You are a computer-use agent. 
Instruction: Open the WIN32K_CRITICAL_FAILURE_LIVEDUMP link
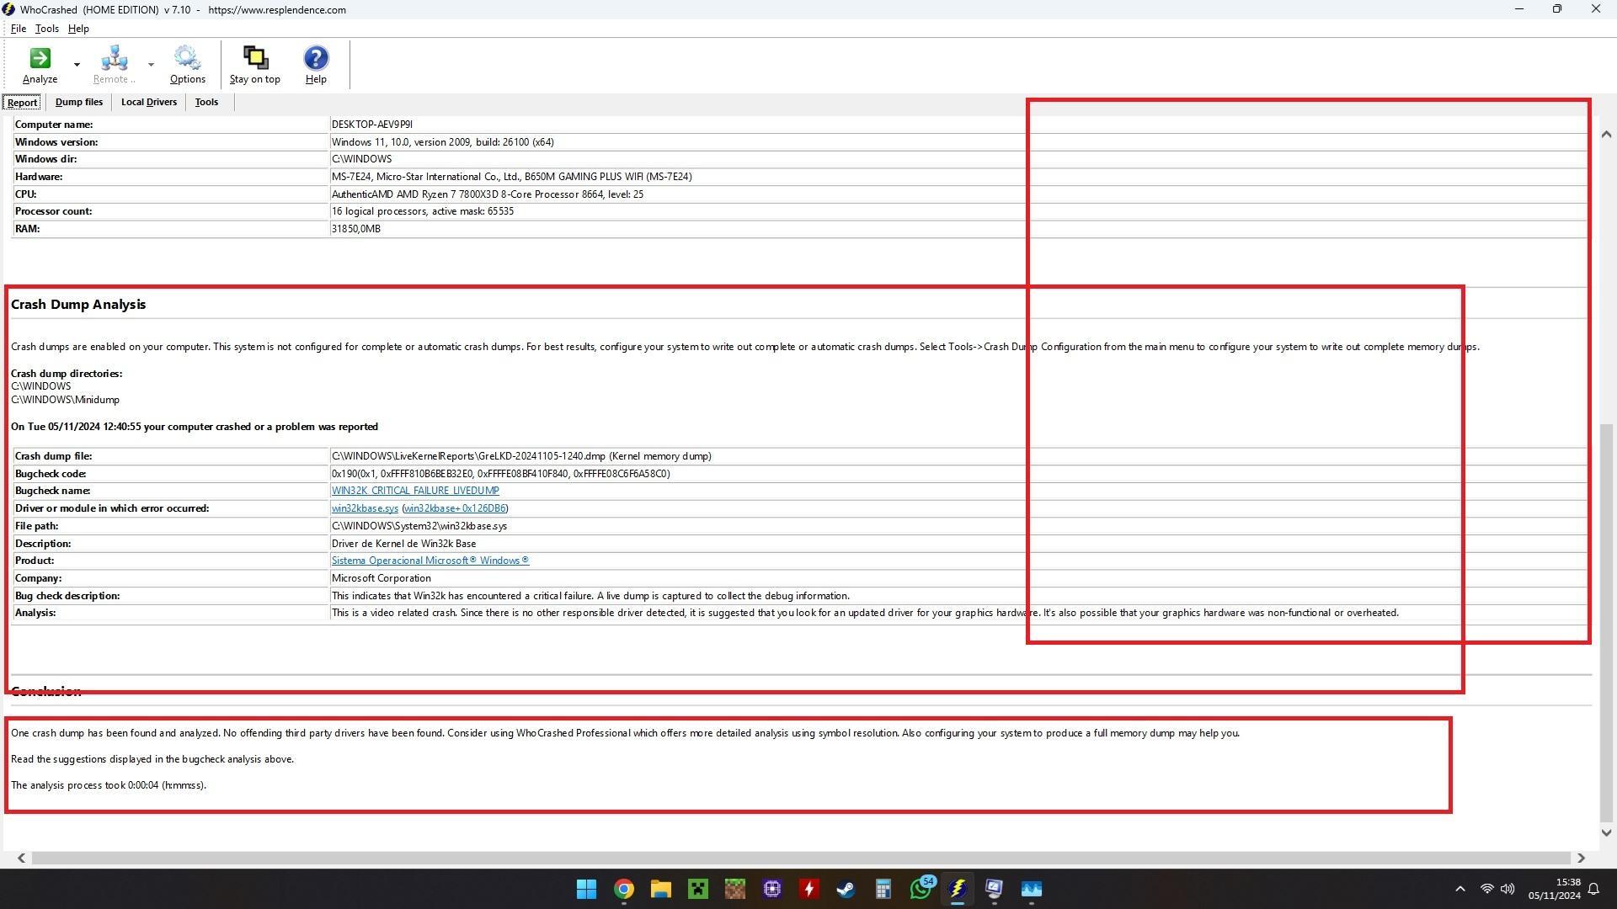pyautogui.click(x=415, y=491)
